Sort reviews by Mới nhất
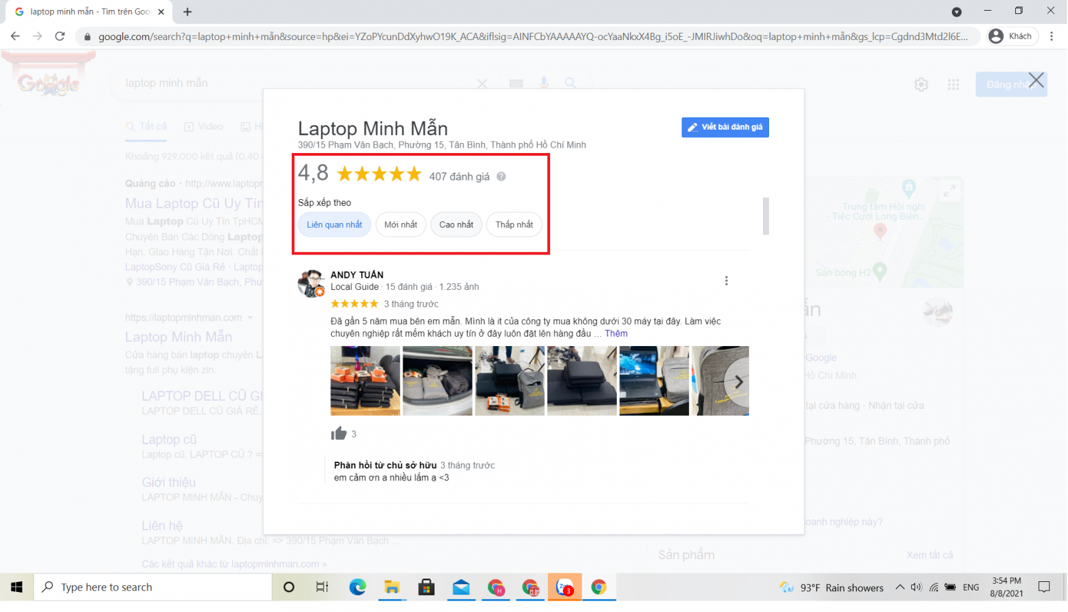The width and height of the screenshot is (1068, 612). tap(400, 224)
